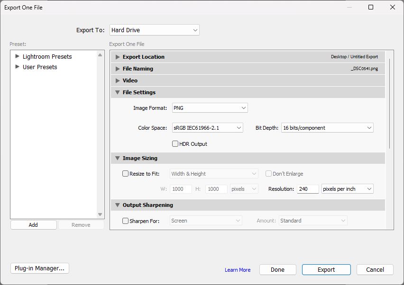Open the Export To dropdown
Image resolution: width=404 pixels, height=285 pixels.
point(154,30)
